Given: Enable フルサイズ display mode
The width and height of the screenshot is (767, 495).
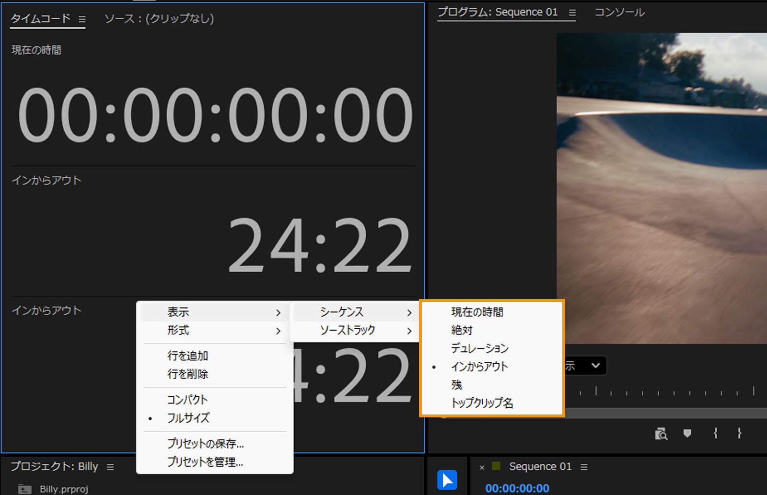Looking at the screenshot, I should pyautogui.click(x=188, y=417).
